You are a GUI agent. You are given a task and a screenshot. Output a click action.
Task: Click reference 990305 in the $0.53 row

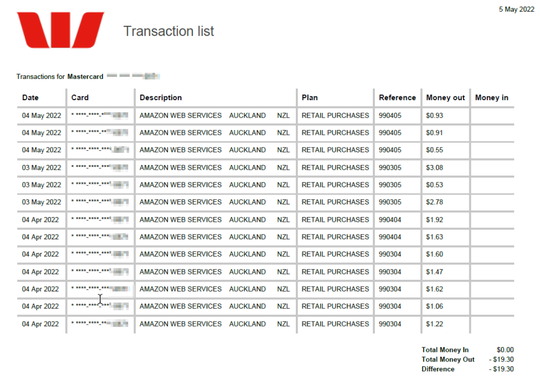click(x=390, y=185)
